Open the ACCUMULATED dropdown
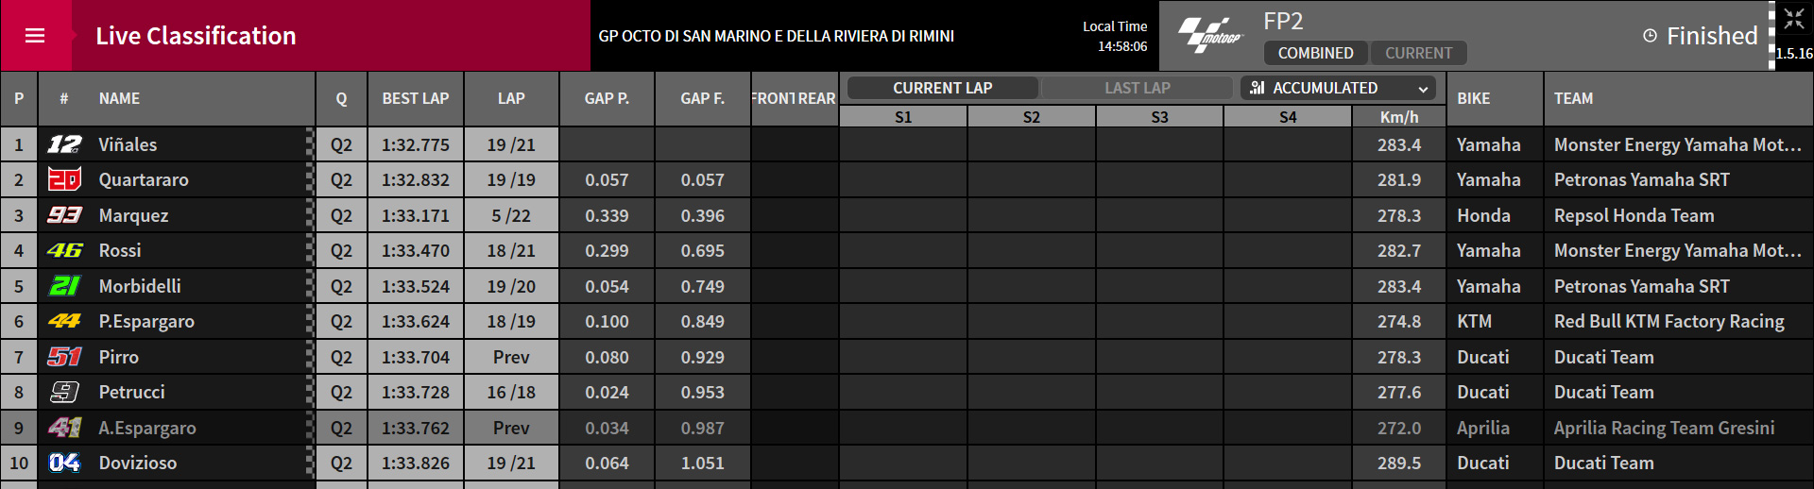 1339,88
